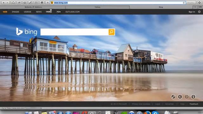Click the envelope Mail toolbar icon
This screenshot has height=114, width=203.
pos(36,3)
